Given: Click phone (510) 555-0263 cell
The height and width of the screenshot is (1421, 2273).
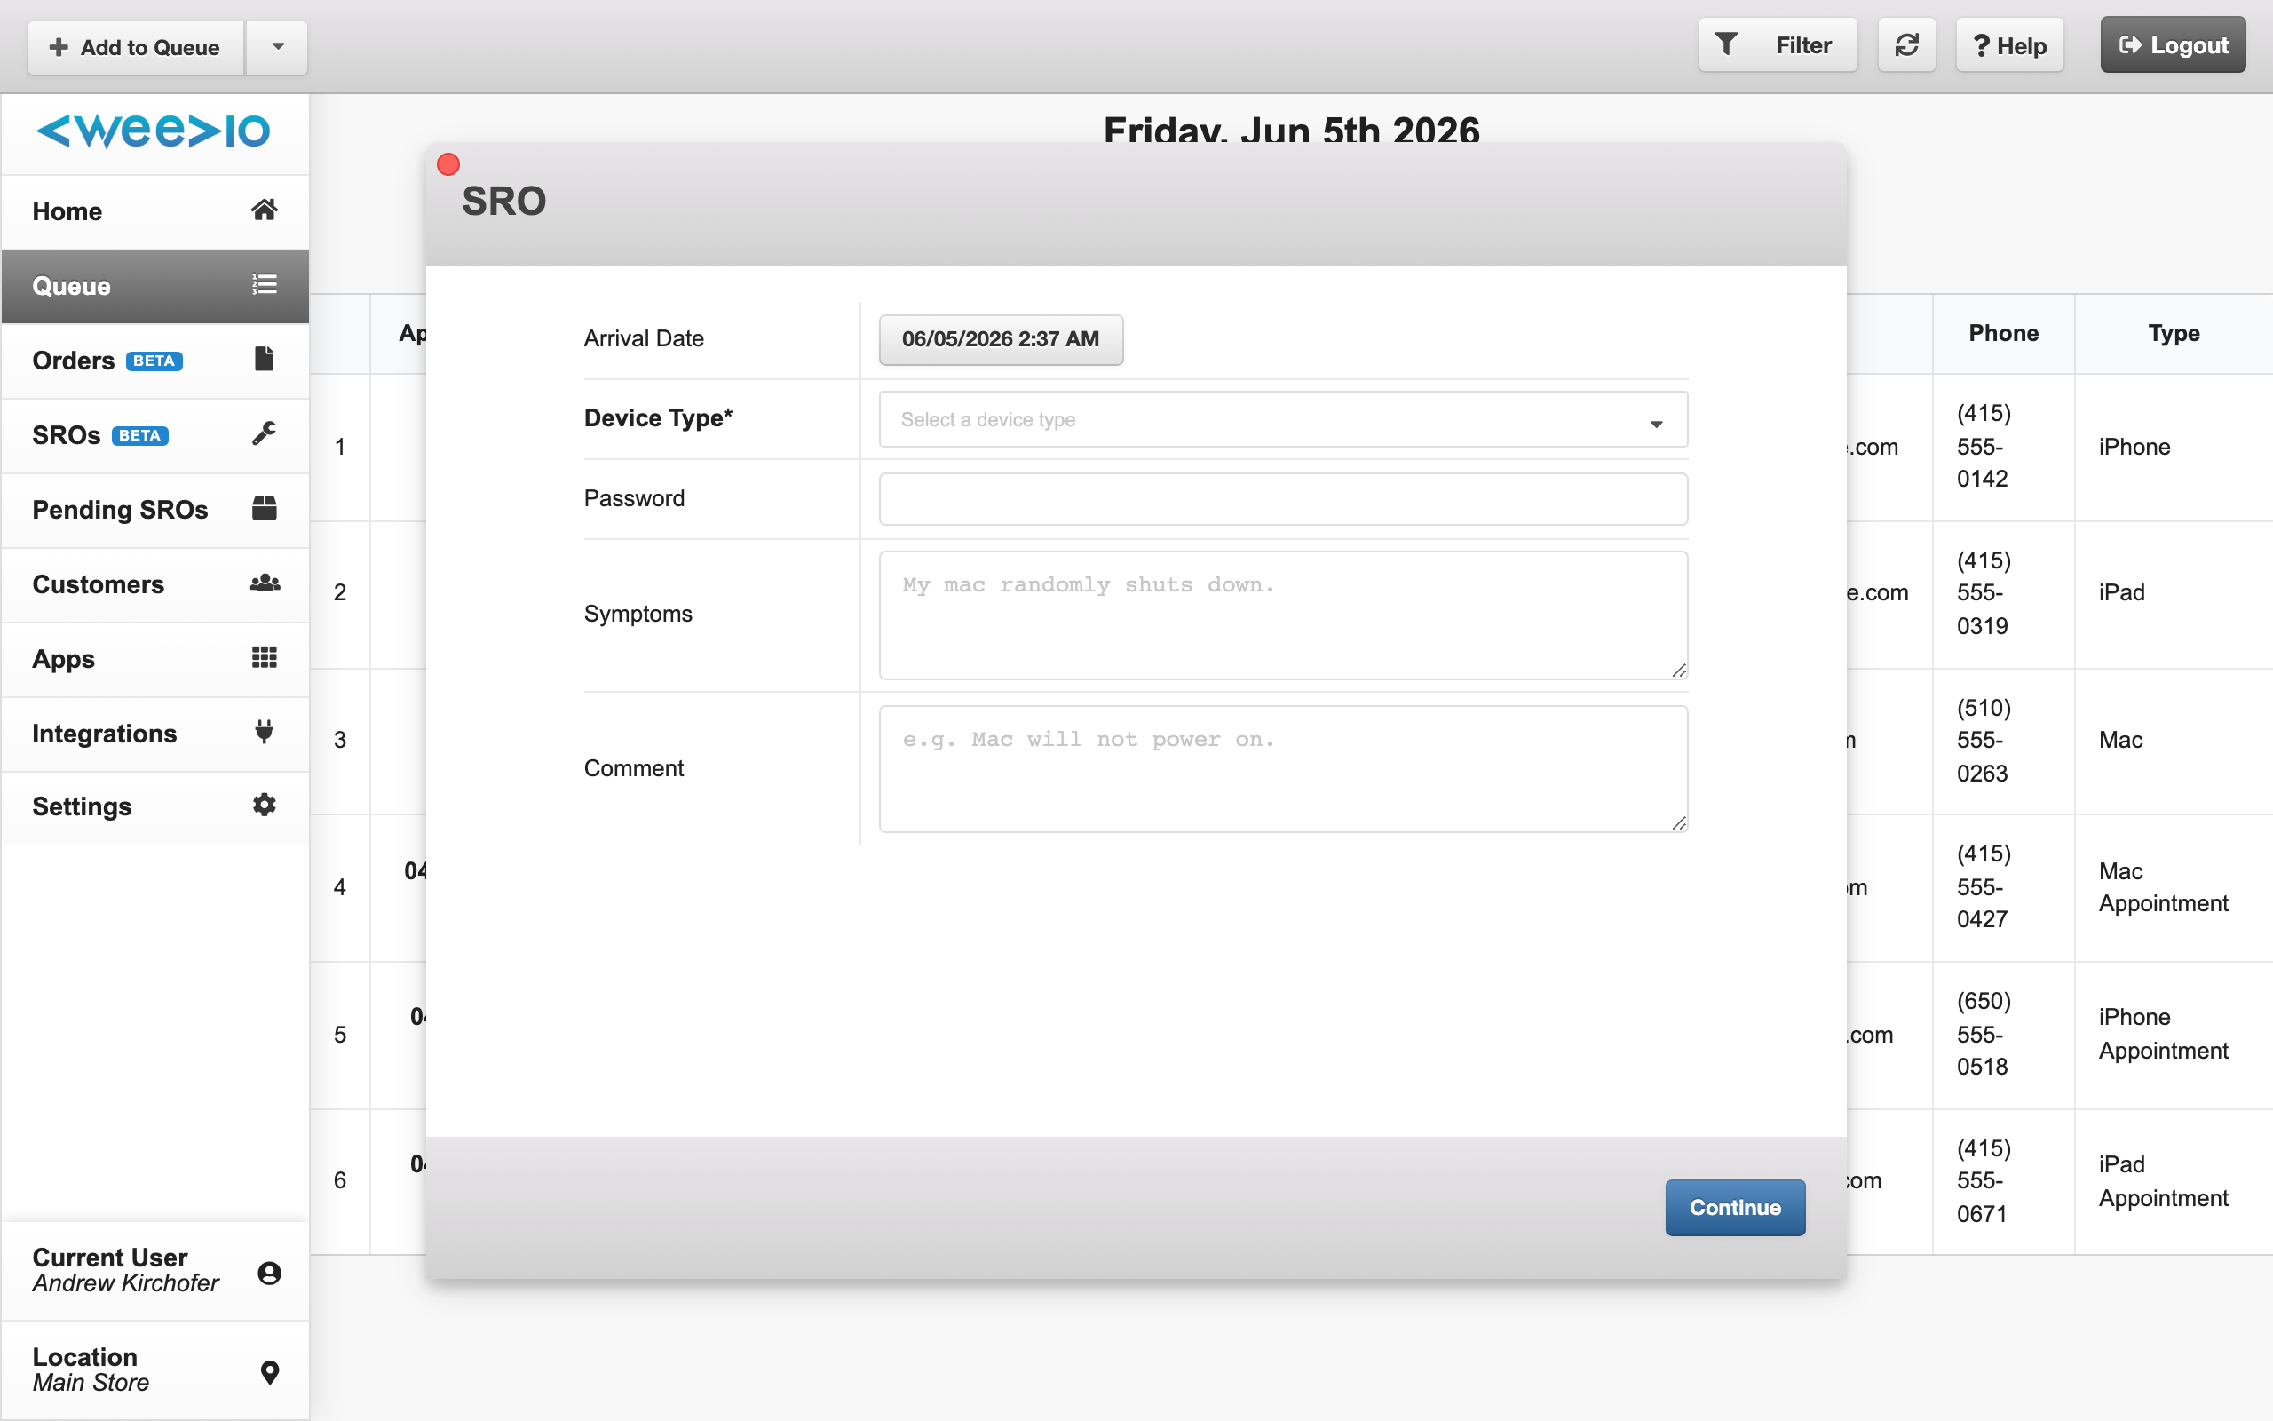Looking at the screenshot, I should (2003, 741).
